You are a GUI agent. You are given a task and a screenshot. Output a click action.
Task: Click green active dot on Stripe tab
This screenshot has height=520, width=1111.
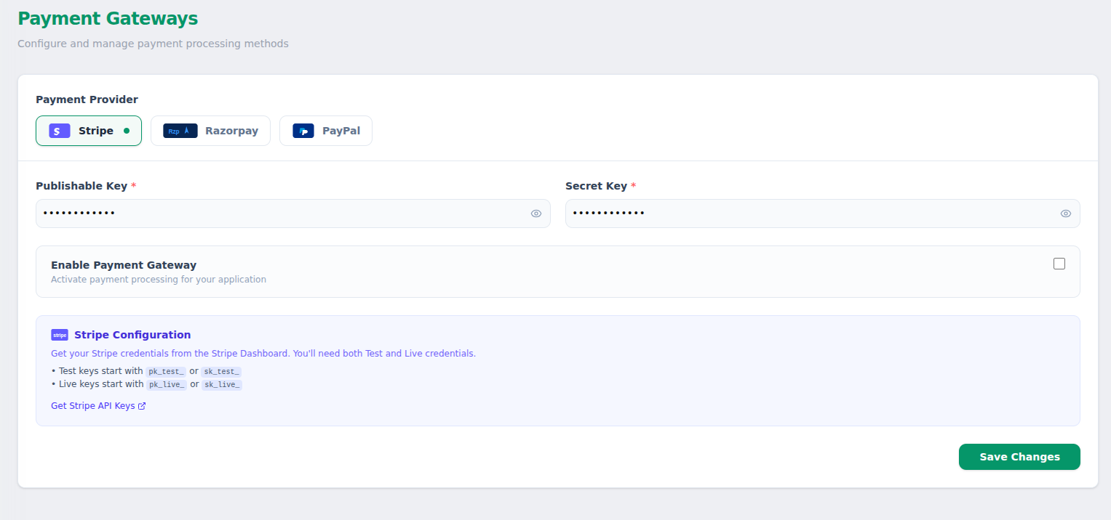click(127, 131)
